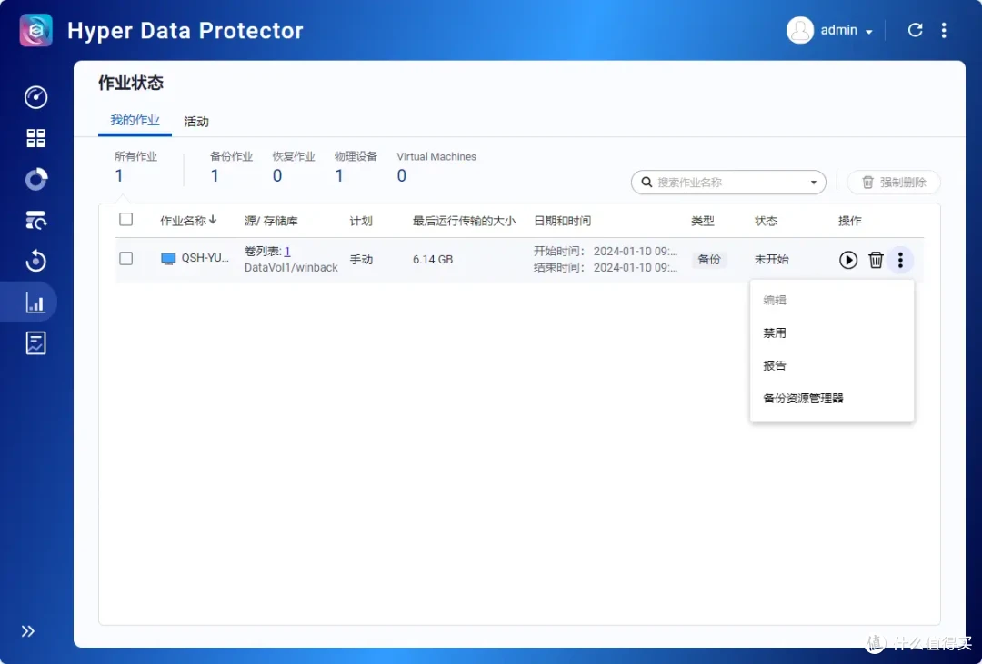
Task: Select the grid overview icon in sidebar
Action: [35, 138]
